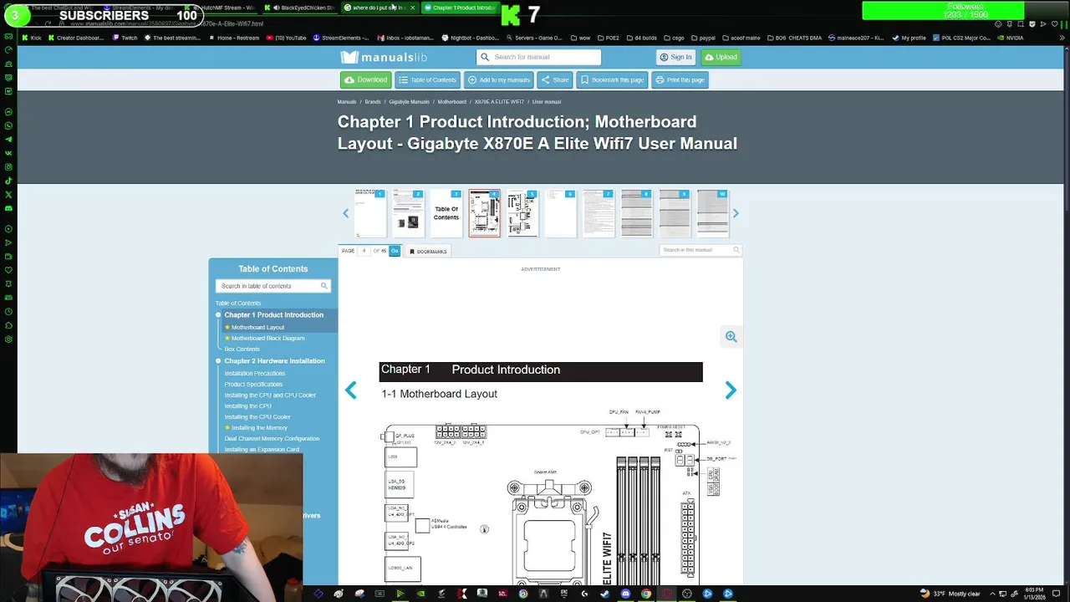Click the Go page button
Viewport: 1070px width, 602px height.
click(x=395, y=251)
